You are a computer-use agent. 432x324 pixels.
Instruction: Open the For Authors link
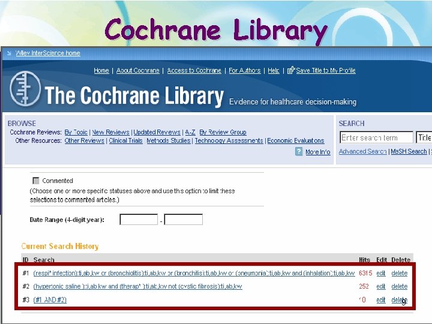click(x=244, y=71)
